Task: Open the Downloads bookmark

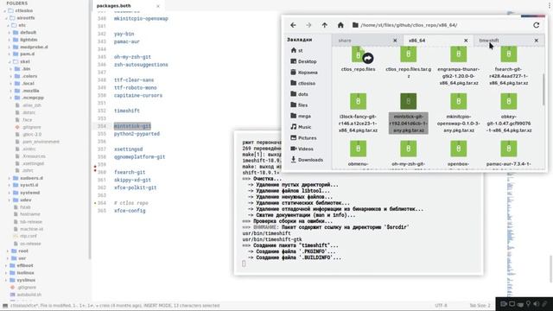Action: 307,160
